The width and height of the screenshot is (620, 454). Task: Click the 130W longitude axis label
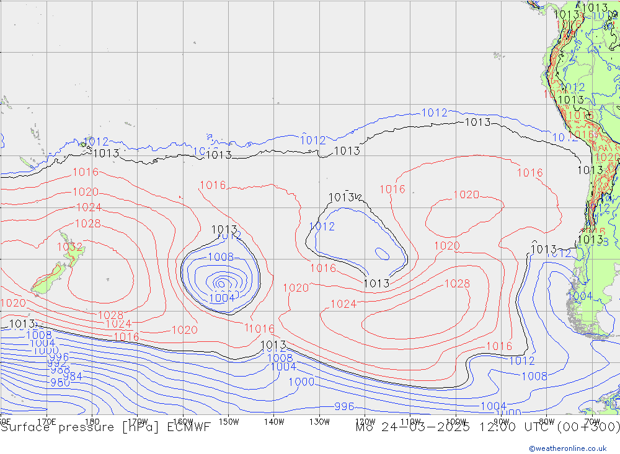[319, 422]
